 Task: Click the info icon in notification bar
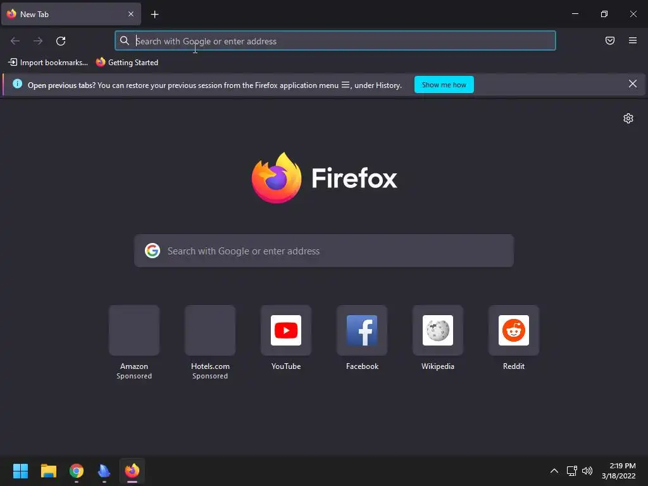17,84
